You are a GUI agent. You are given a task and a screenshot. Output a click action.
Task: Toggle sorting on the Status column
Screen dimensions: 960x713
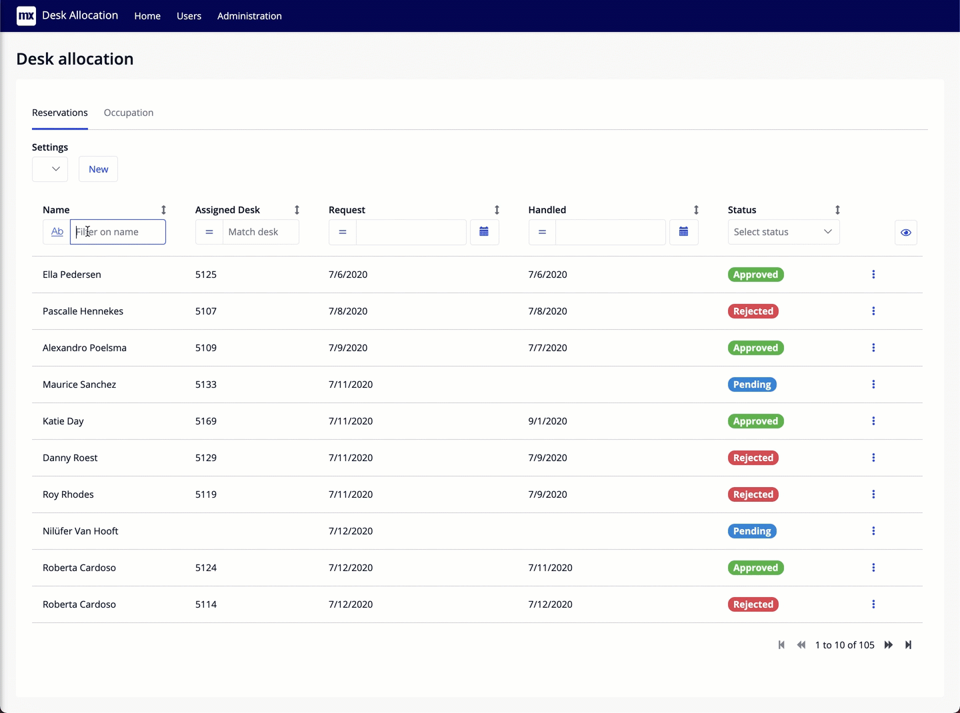[x=837, y=209]
